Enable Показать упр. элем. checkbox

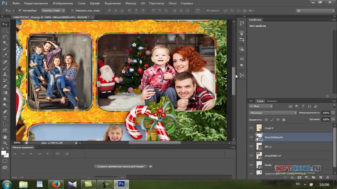72,11
